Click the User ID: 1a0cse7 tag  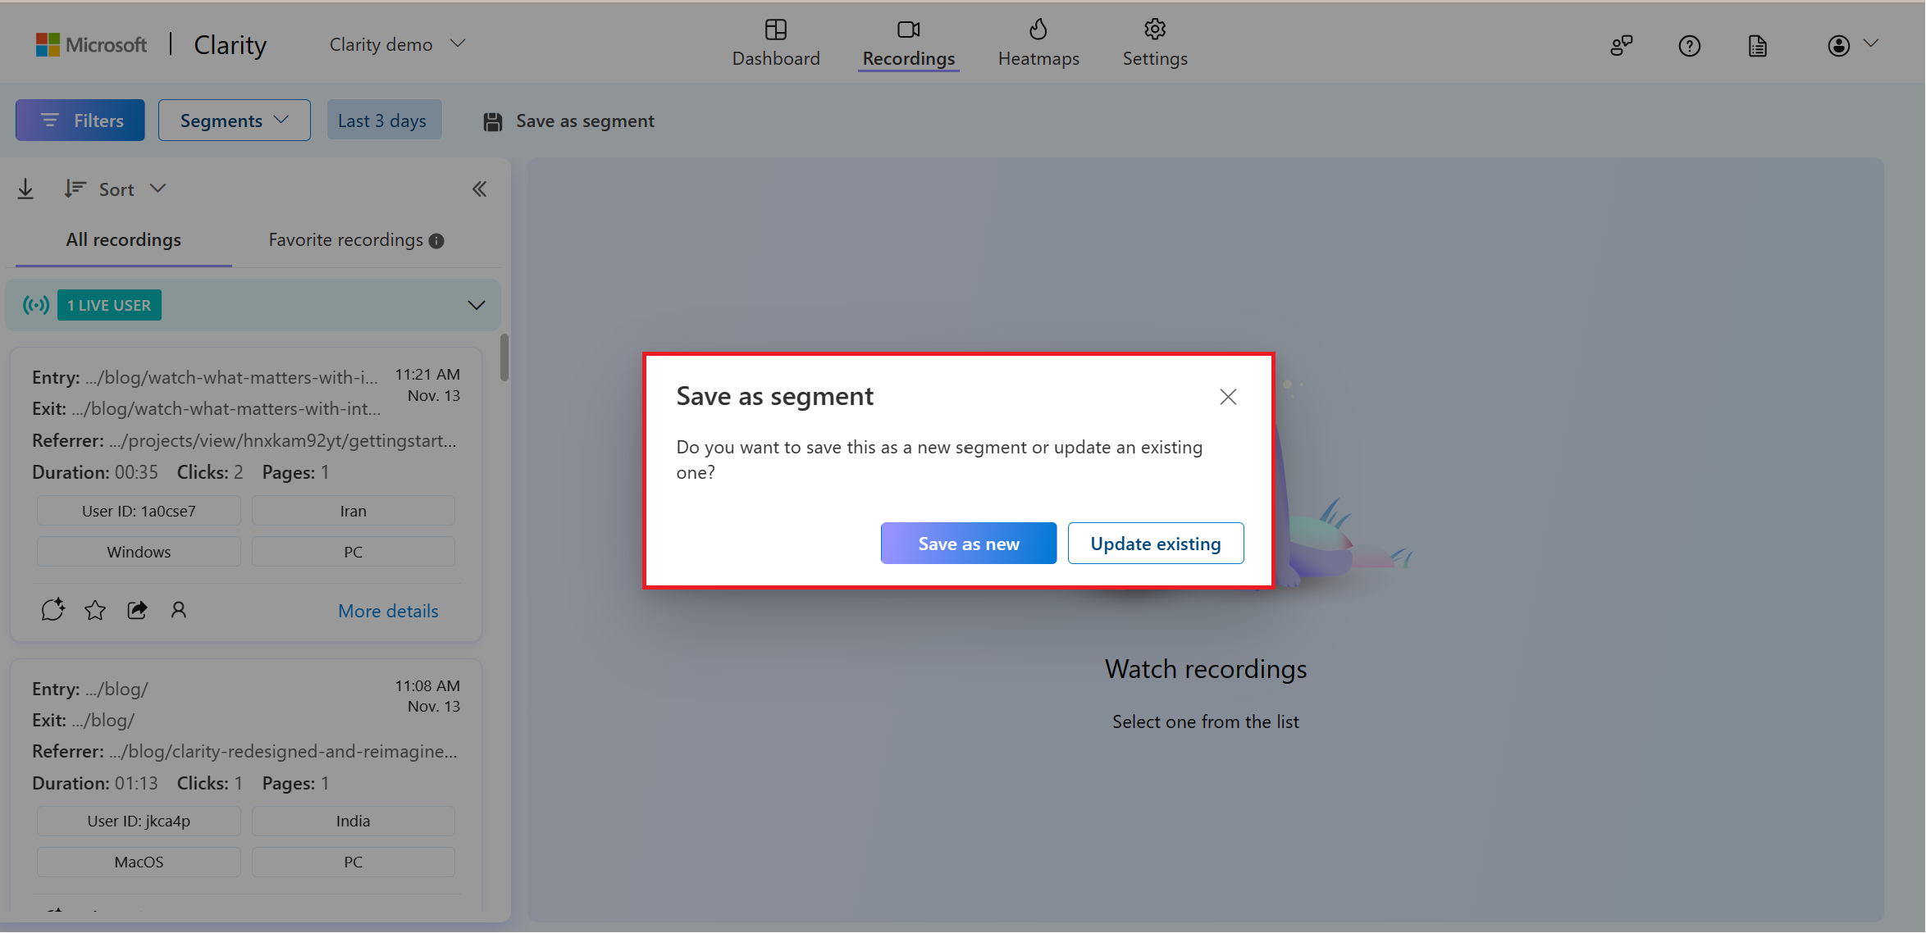139,511
